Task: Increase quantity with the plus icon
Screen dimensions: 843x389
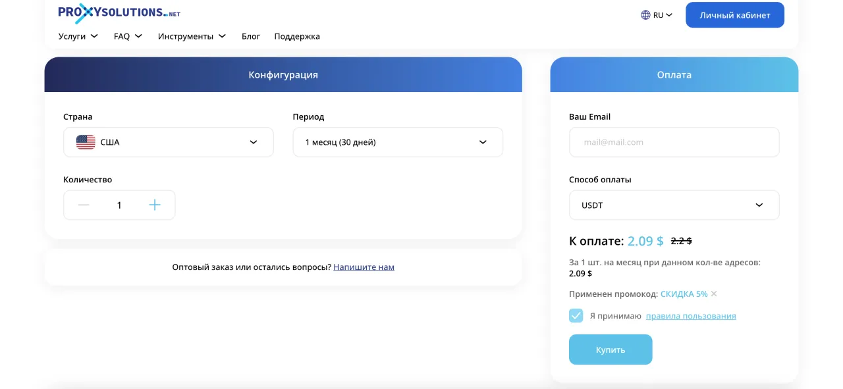Action: pos(155,205)
